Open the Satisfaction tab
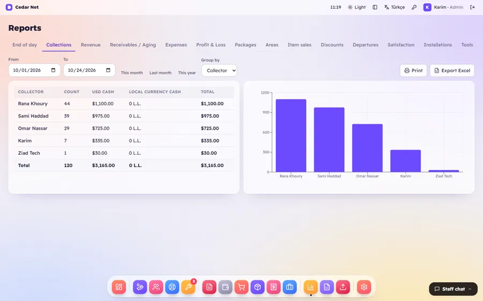 point(401,45)
